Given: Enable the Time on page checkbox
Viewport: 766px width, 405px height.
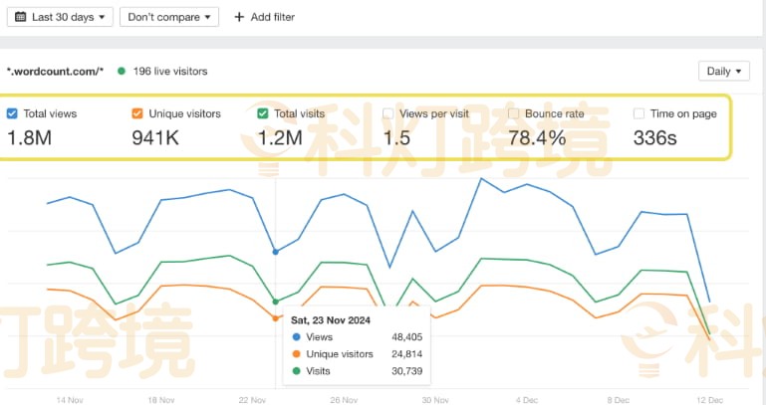Looking at the screenshot, I should pyautogui.click(x=639, y=113).
